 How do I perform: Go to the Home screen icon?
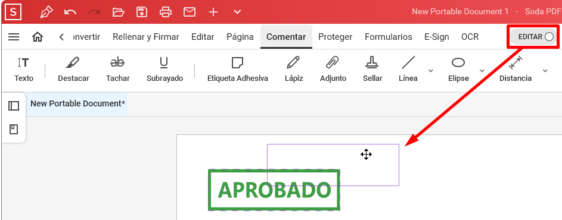click(38, 37)
